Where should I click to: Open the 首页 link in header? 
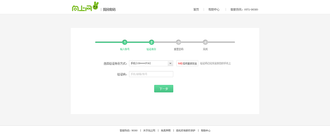coord(196,10)
